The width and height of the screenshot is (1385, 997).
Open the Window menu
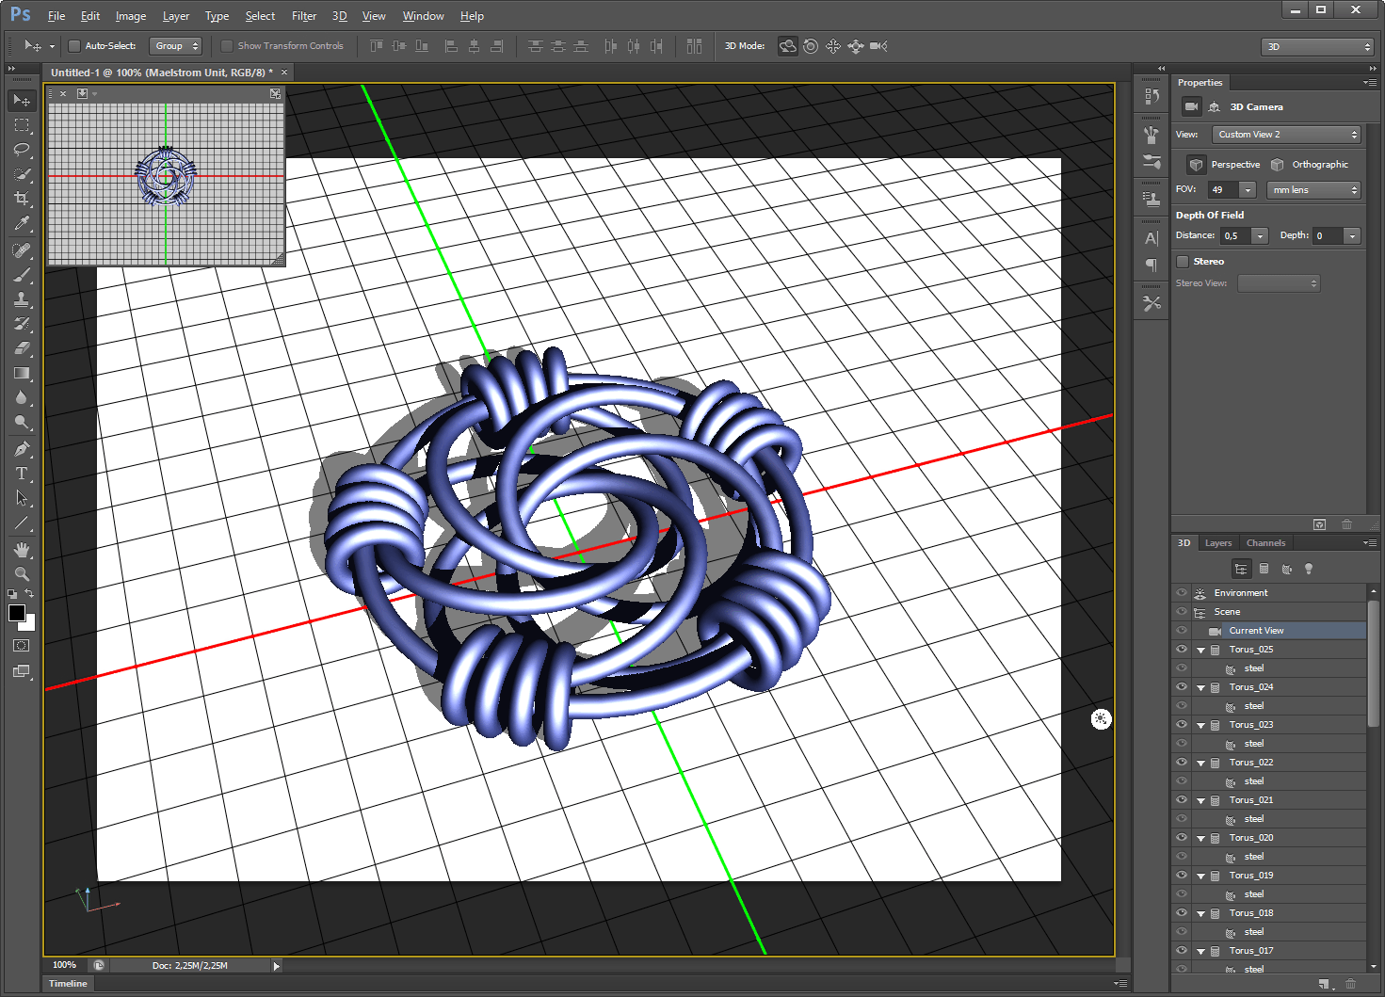tap(423, 16)
